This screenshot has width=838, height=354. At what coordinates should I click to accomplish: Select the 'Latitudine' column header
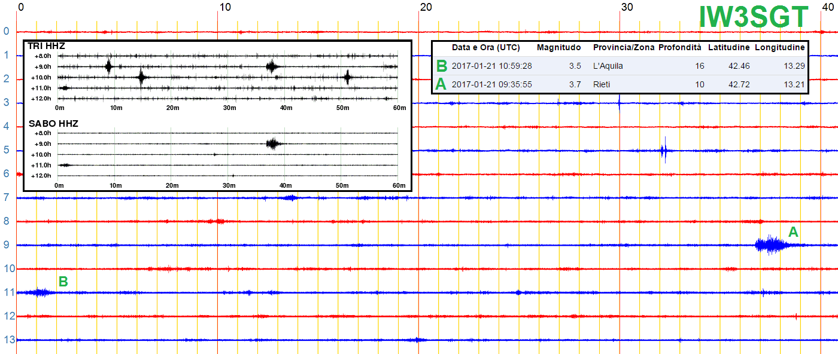[x=728, y=47]
